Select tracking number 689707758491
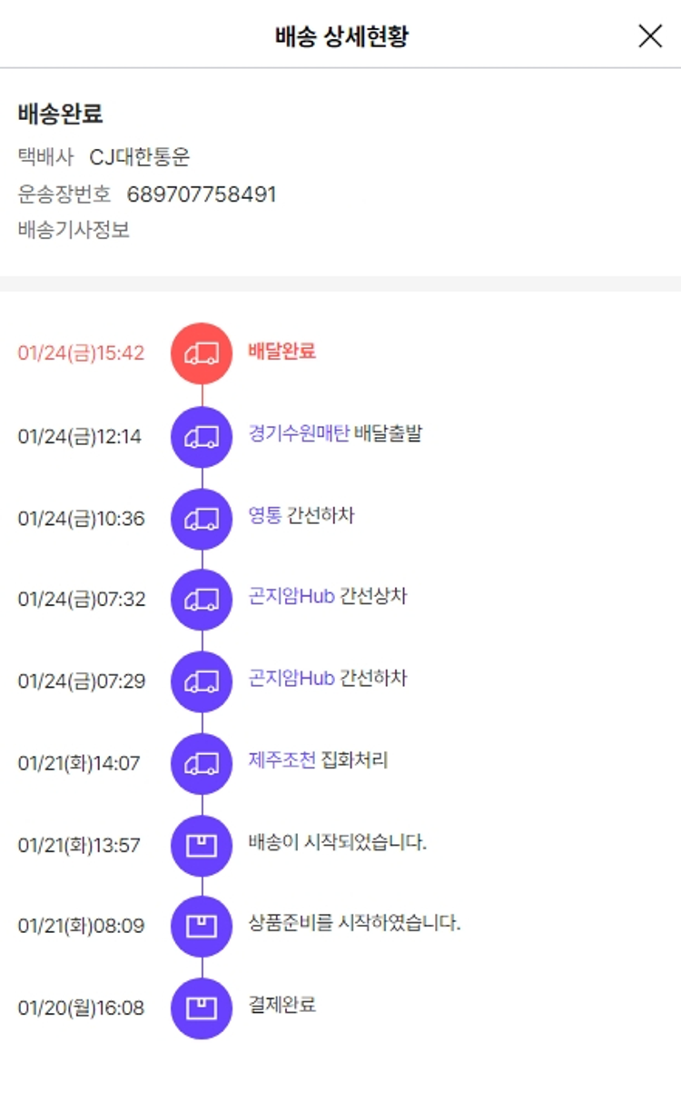Viewport: 681px width, 1112px height. (x=202, y=194)
